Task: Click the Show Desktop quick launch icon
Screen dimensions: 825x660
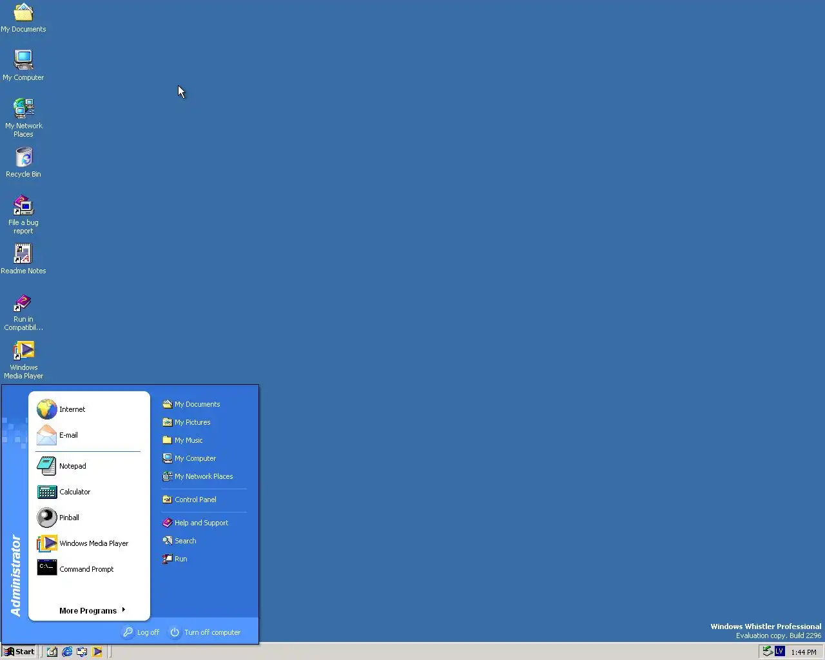Action: click(x=52, y=652)
